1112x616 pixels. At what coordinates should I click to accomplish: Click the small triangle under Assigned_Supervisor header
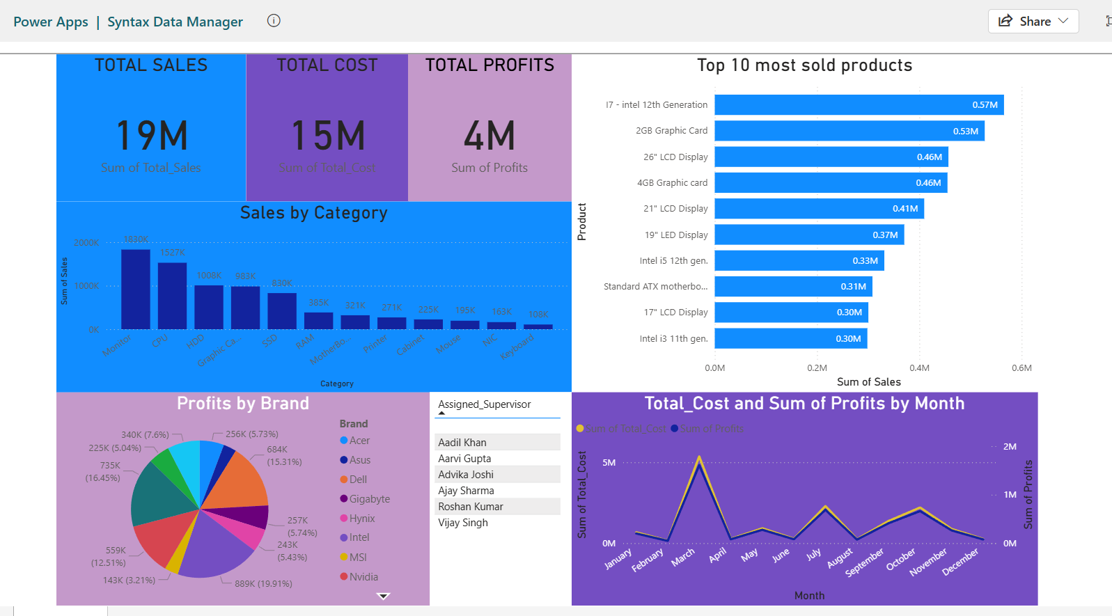click(441, 413)
